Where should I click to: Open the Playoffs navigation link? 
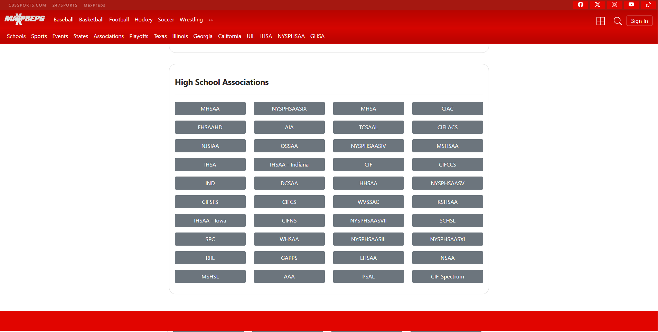139,36
